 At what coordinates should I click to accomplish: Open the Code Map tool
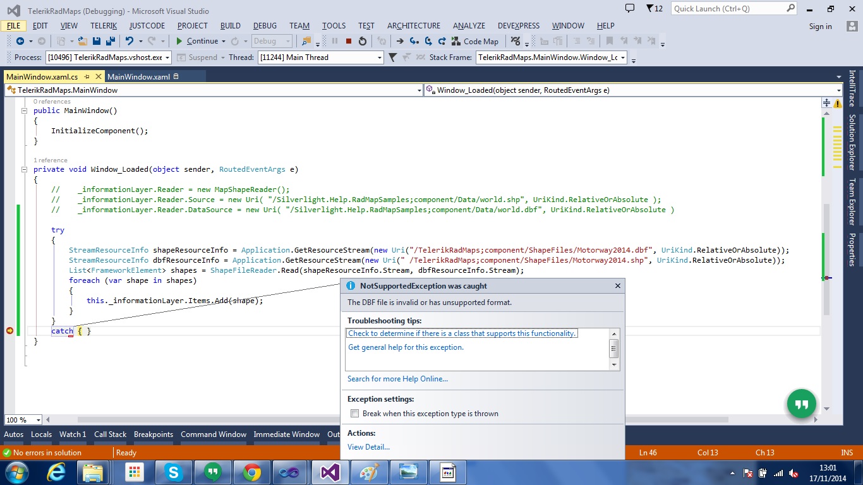coord(474,41)
